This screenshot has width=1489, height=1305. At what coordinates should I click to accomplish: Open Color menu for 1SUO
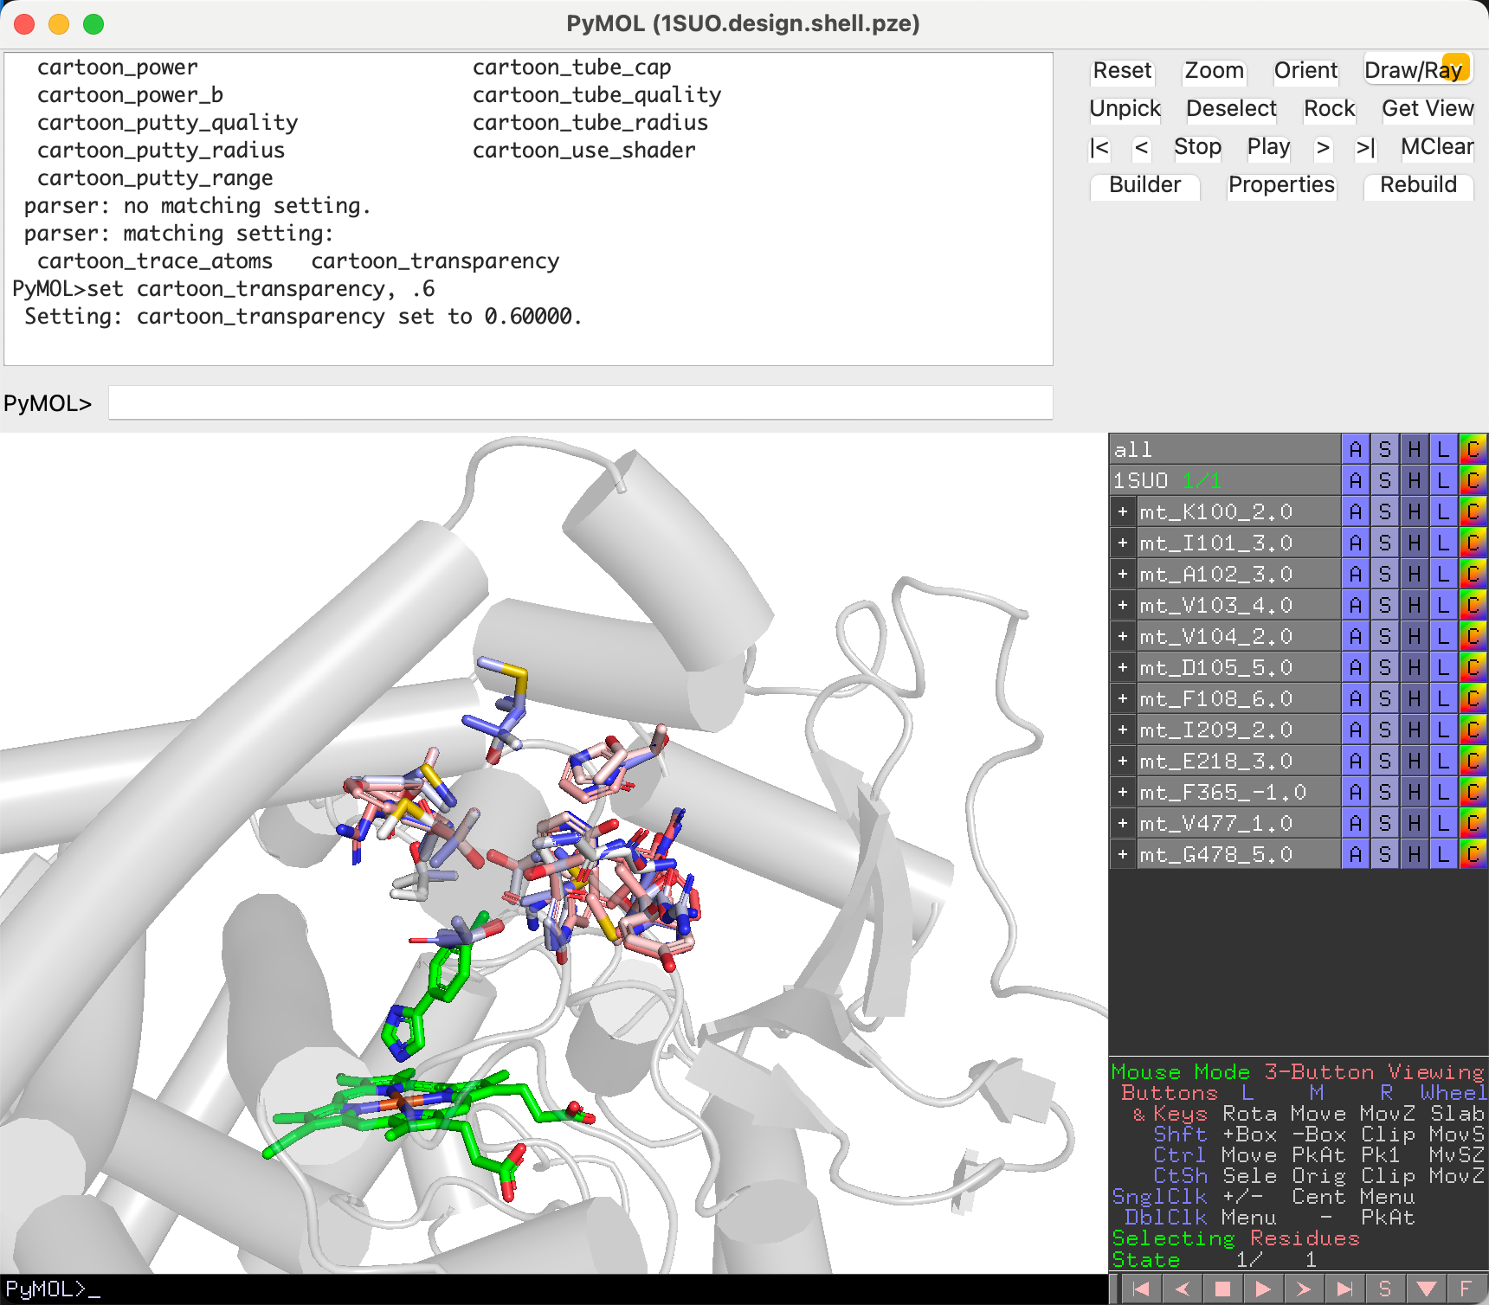(1473, 480)
